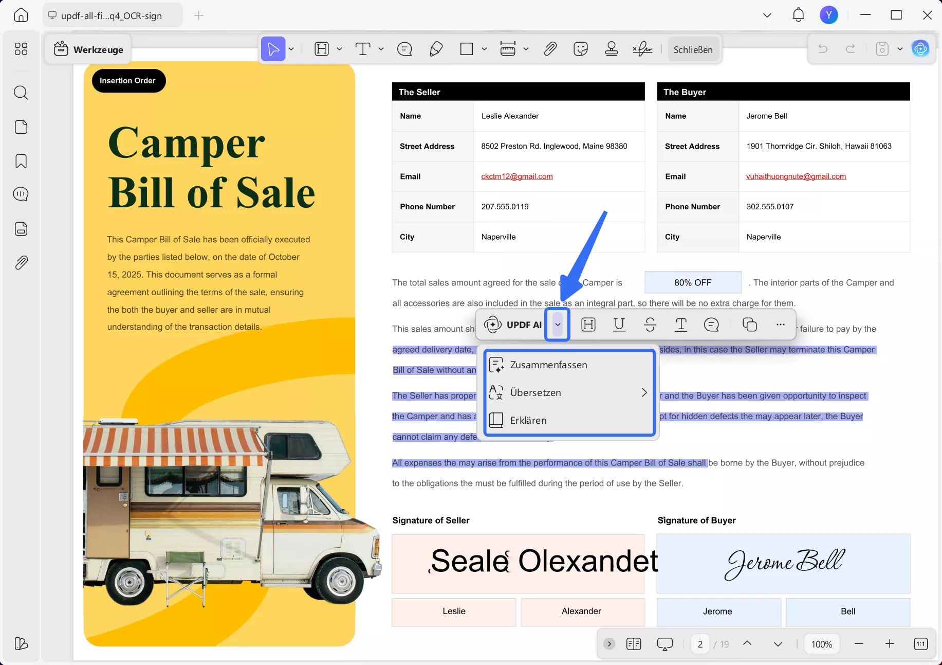Screen dimensions: 942x665
Task: Expand measure tool options dropdown
Action: click(526, 49)
